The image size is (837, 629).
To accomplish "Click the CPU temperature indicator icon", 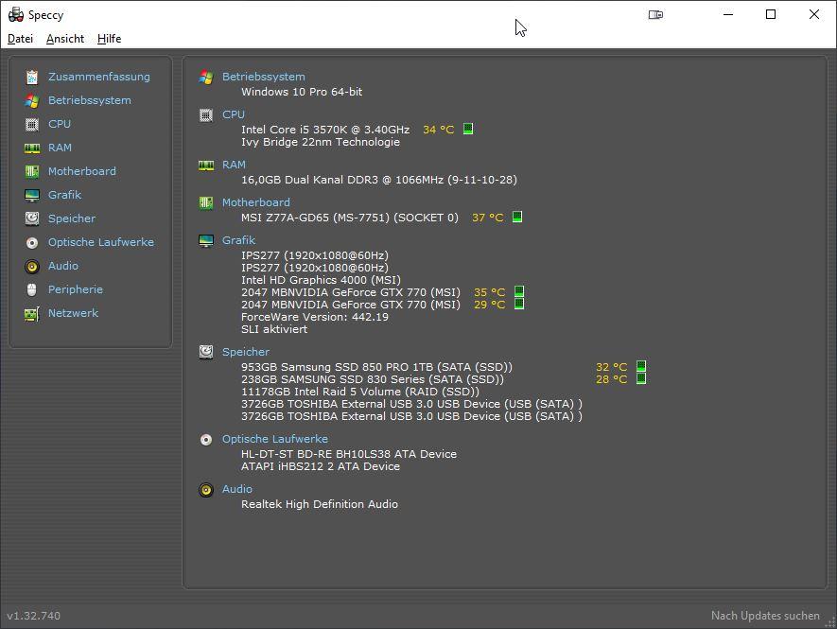I will click(x=468, y=130).
